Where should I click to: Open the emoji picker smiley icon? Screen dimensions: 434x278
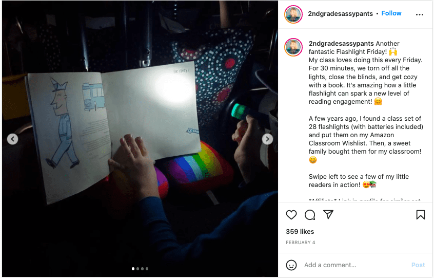(291, 265)
